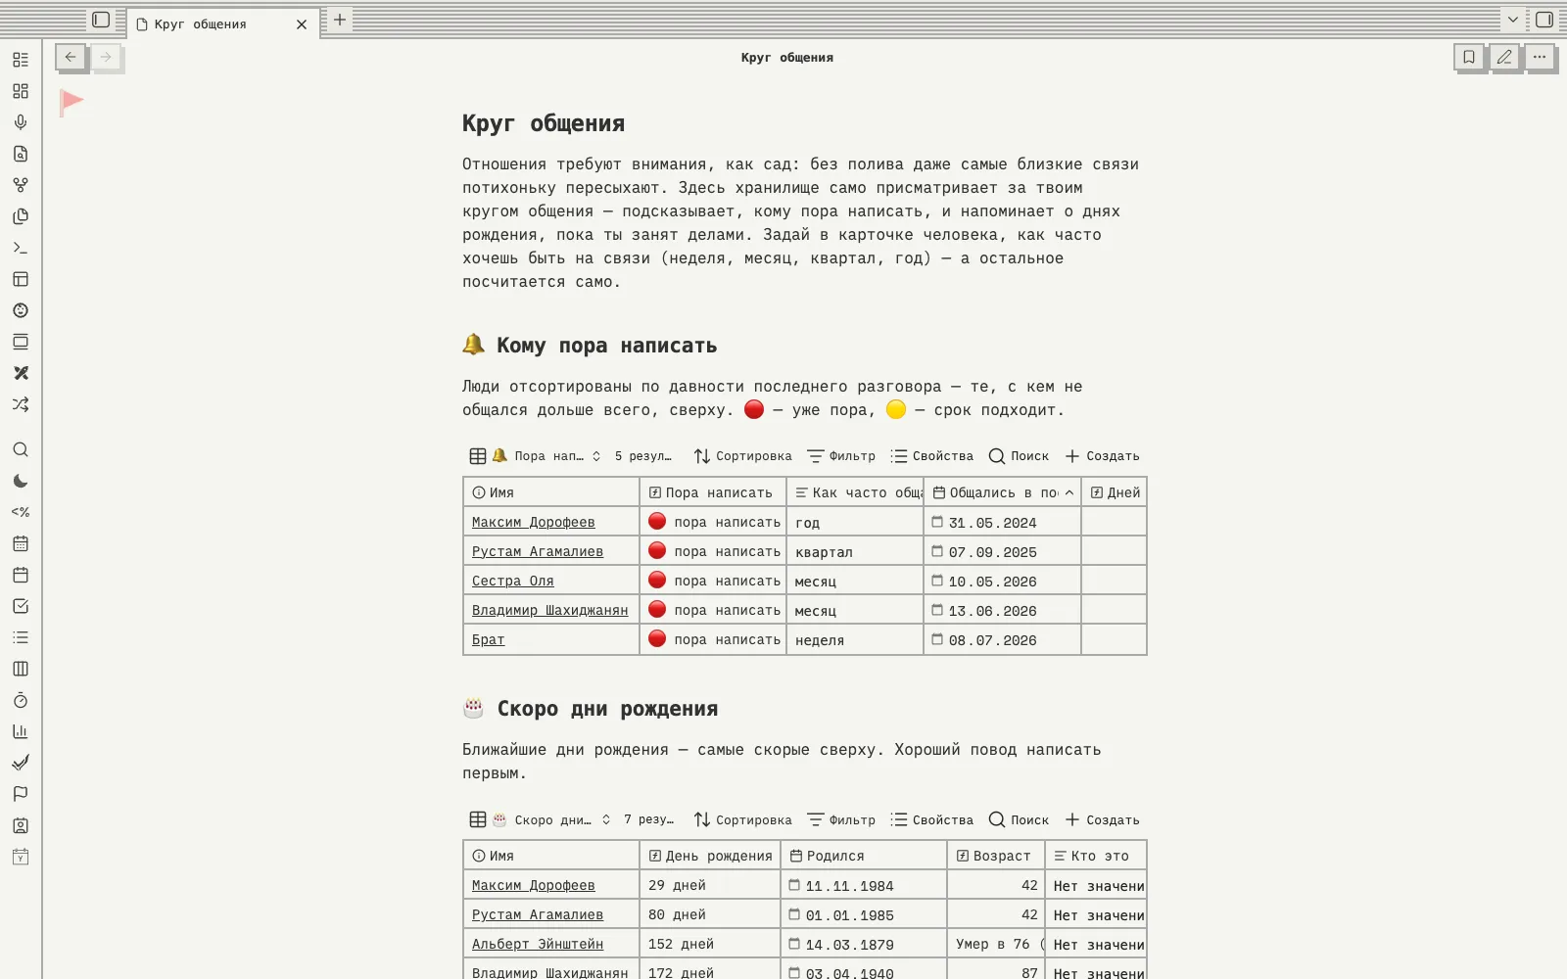This screenshot has width=1567, height=979.
Task: Open the flag ribbon icon in sidebar
Action: point(21,794)
